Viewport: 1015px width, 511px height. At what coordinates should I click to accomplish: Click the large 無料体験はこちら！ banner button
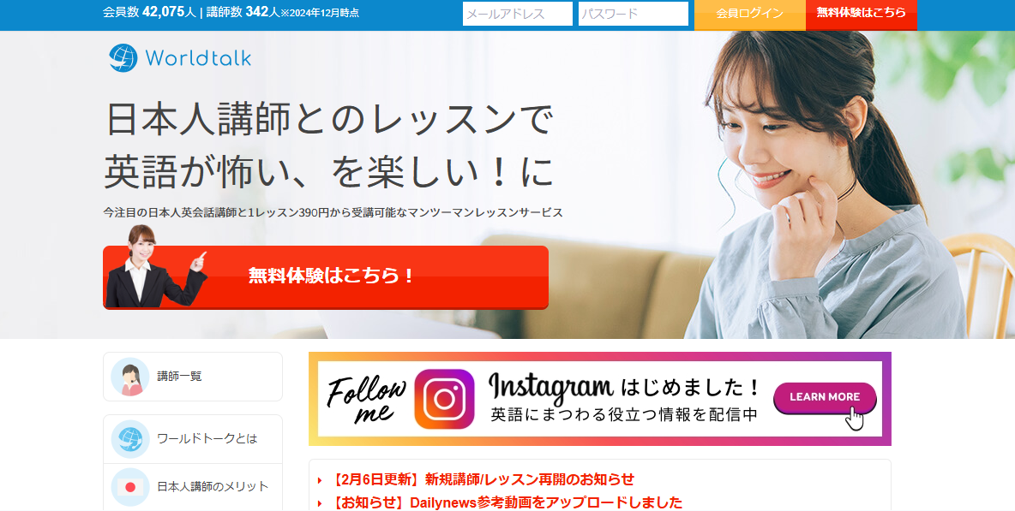tap(326, 277)
